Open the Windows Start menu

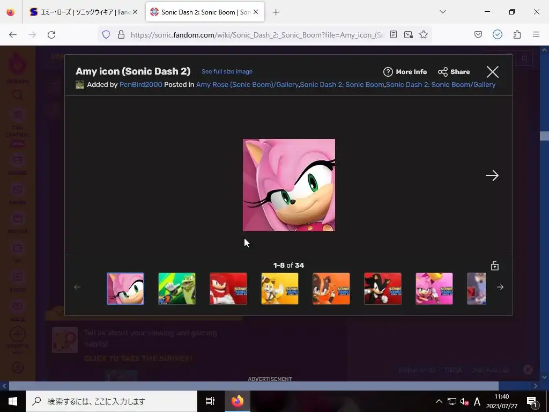pyautogui.click(x=13, y=401)
